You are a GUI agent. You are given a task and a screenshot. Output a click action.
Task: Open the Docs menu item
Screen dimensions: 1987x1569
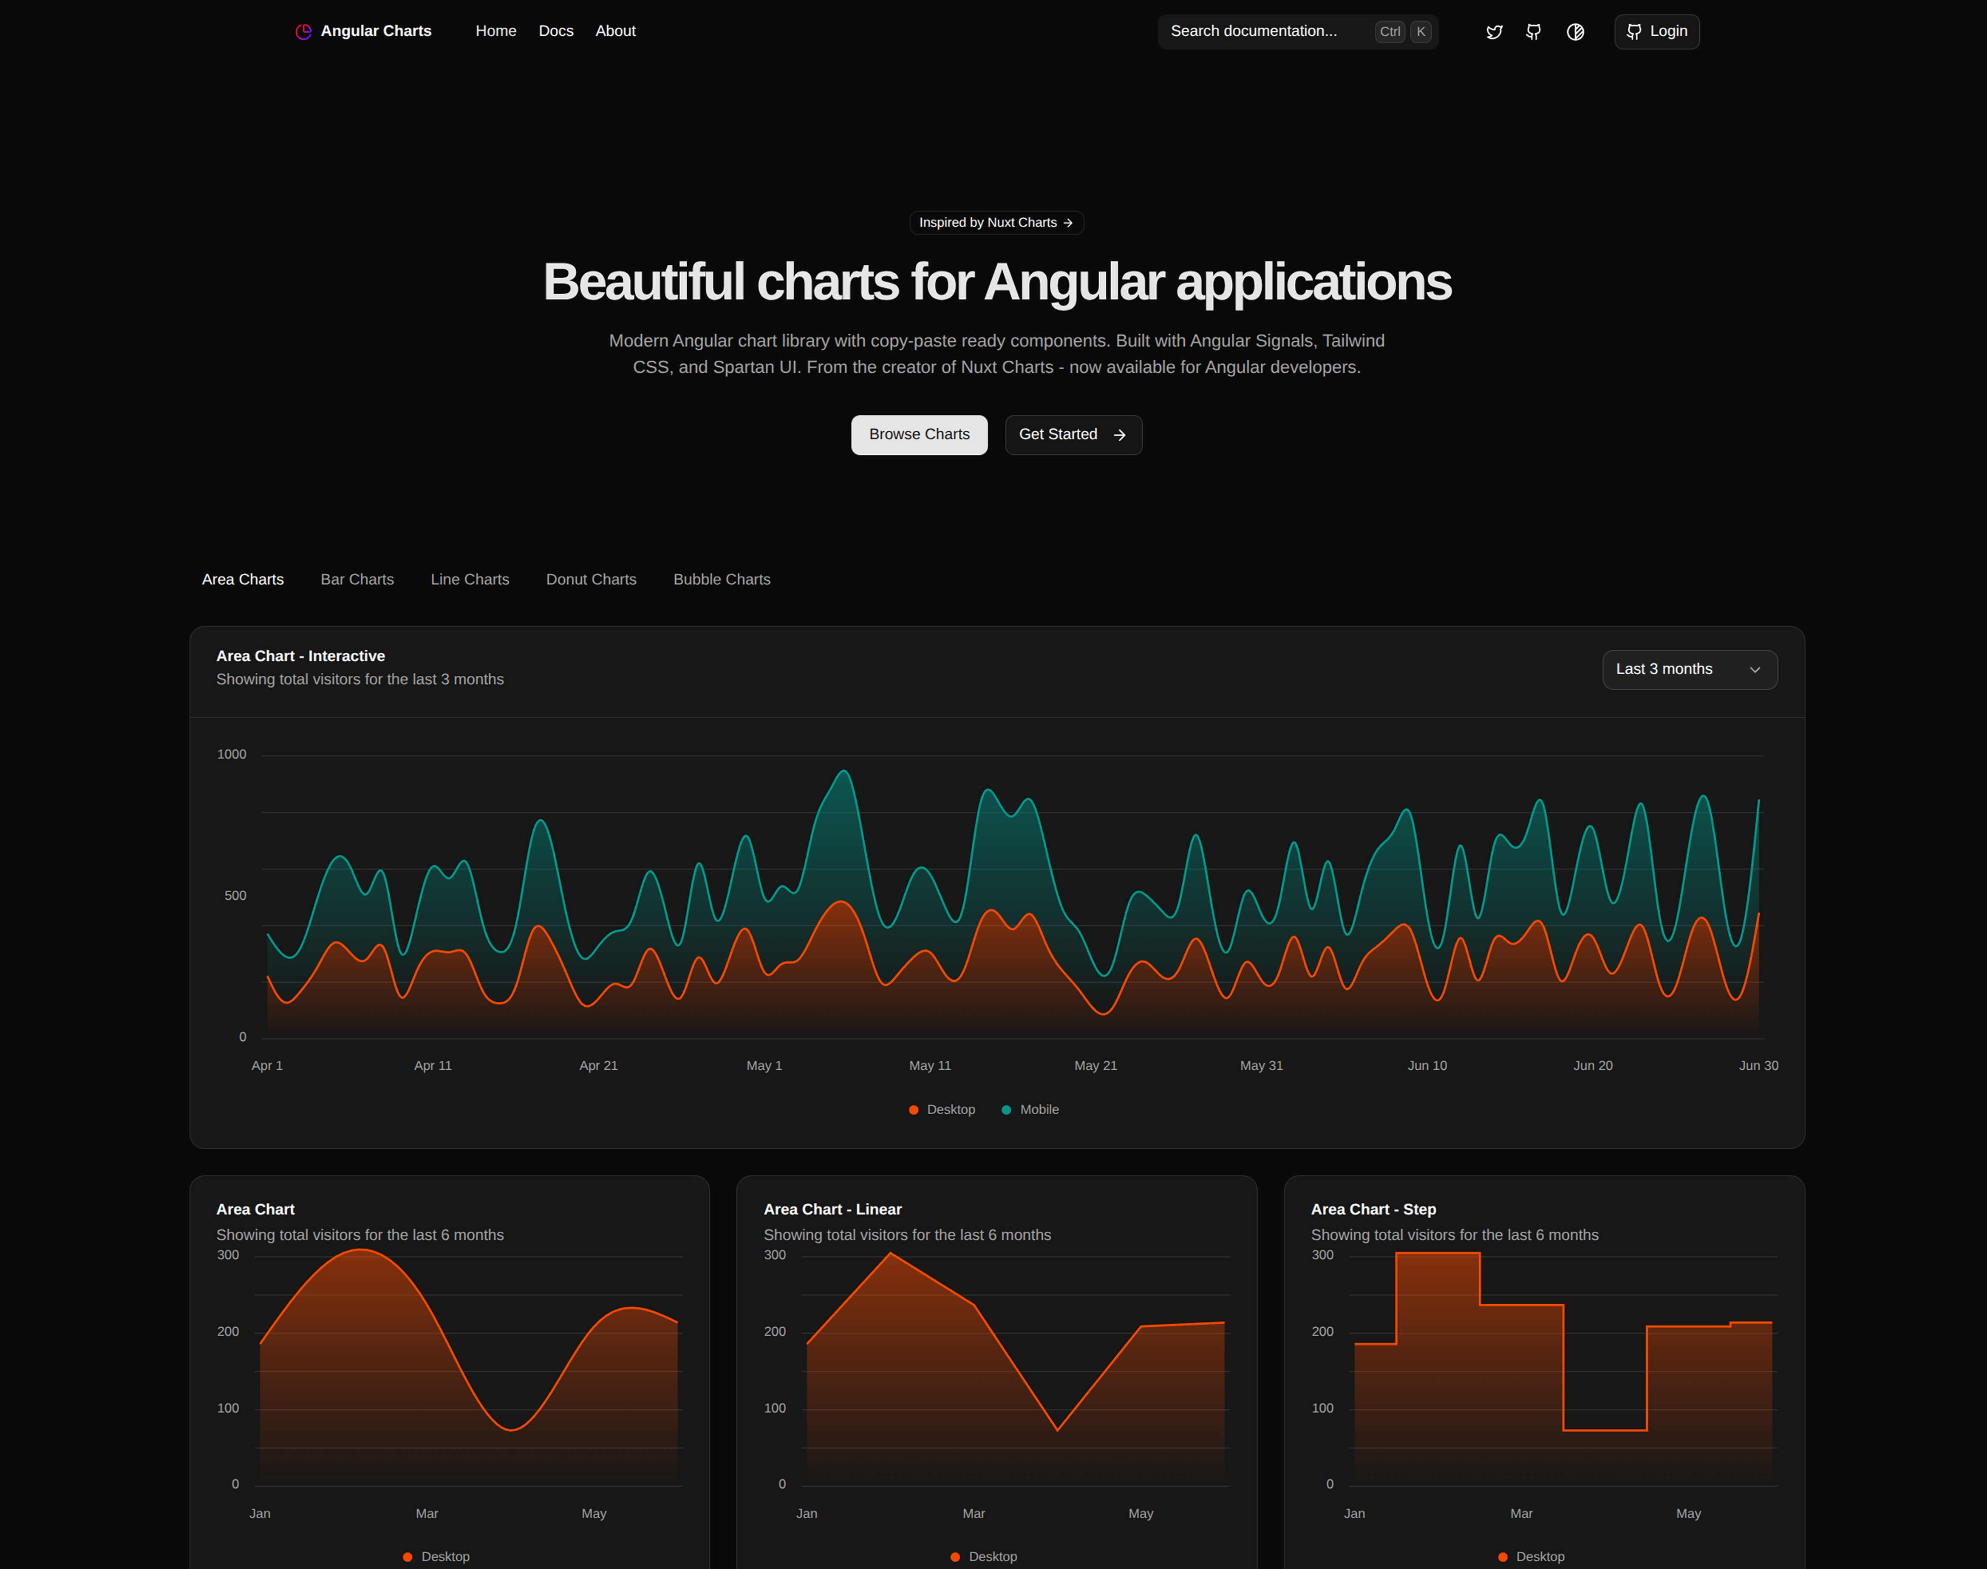tap(556, 30)
